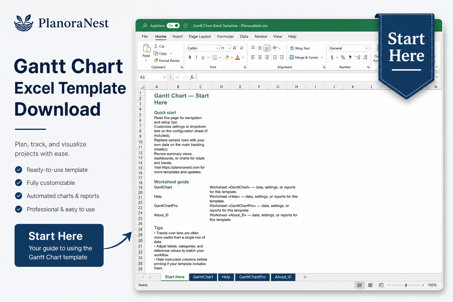Expand the Copy dropdown arrow

(x=171, y=54)
